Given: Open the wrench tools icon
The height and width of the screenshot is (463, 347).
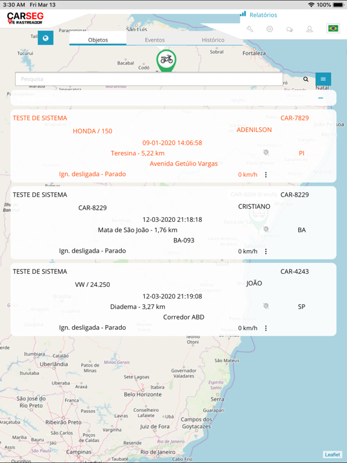Looking at the screenshot, I should pos(250,29).
